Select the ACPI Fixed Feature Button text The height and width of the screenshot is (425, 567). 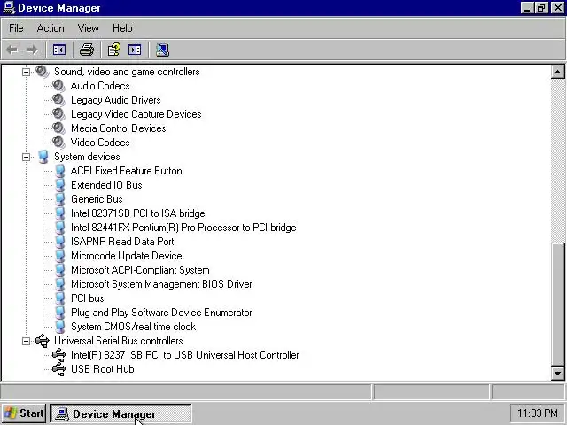[126, 171]
